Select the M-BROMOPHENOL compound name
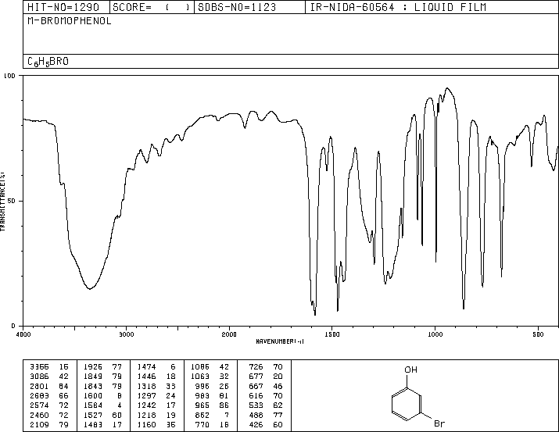The height and width of the screenshot is (432, 559). click(x=70, y=21)
